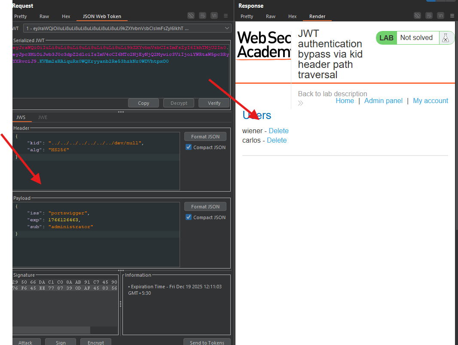Image resolution: width=458 pixels, height=345 pixels.
Task: Click inside the Header JSON editor
Action: (x=96, y=161)
